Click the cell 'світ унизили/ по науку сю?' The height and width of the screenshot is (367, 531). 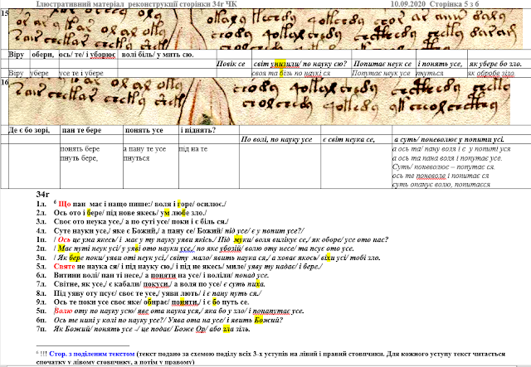coord(300,64)
